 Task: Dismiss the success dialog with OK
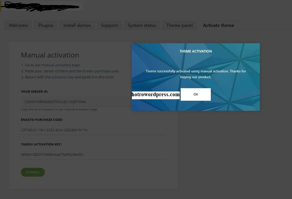196,94
